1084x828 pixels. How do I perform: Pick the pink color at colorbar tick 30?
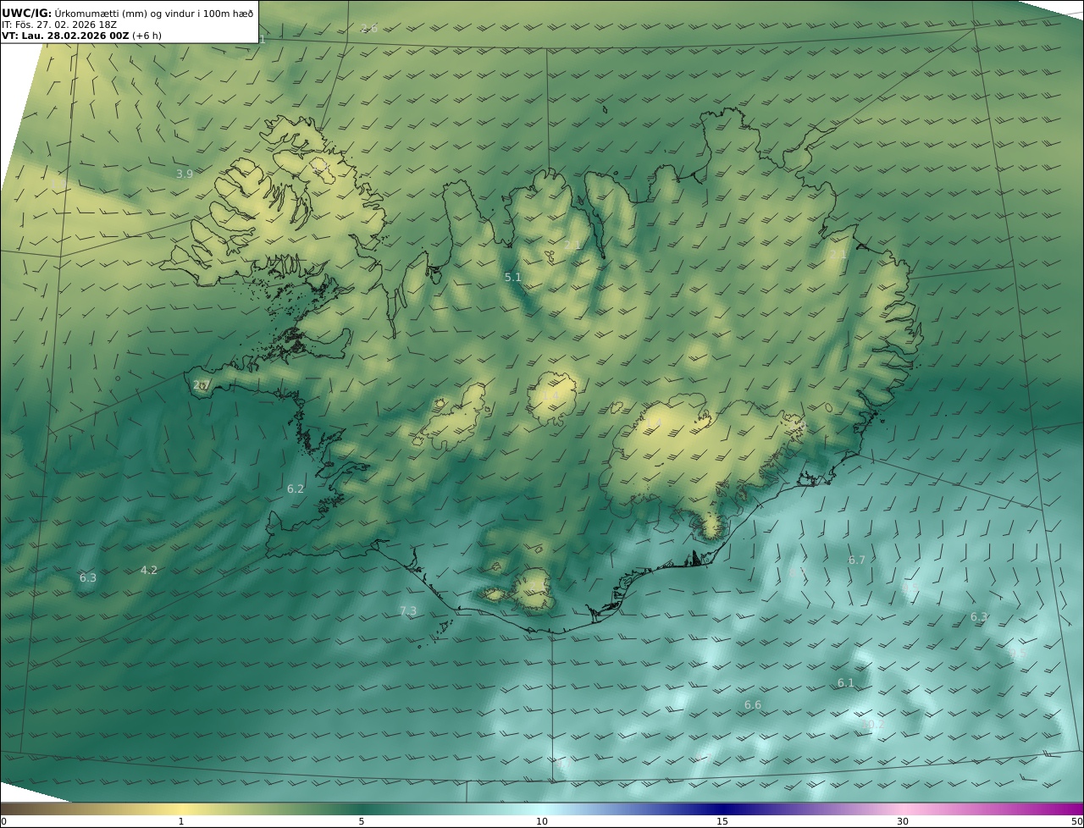903,809
